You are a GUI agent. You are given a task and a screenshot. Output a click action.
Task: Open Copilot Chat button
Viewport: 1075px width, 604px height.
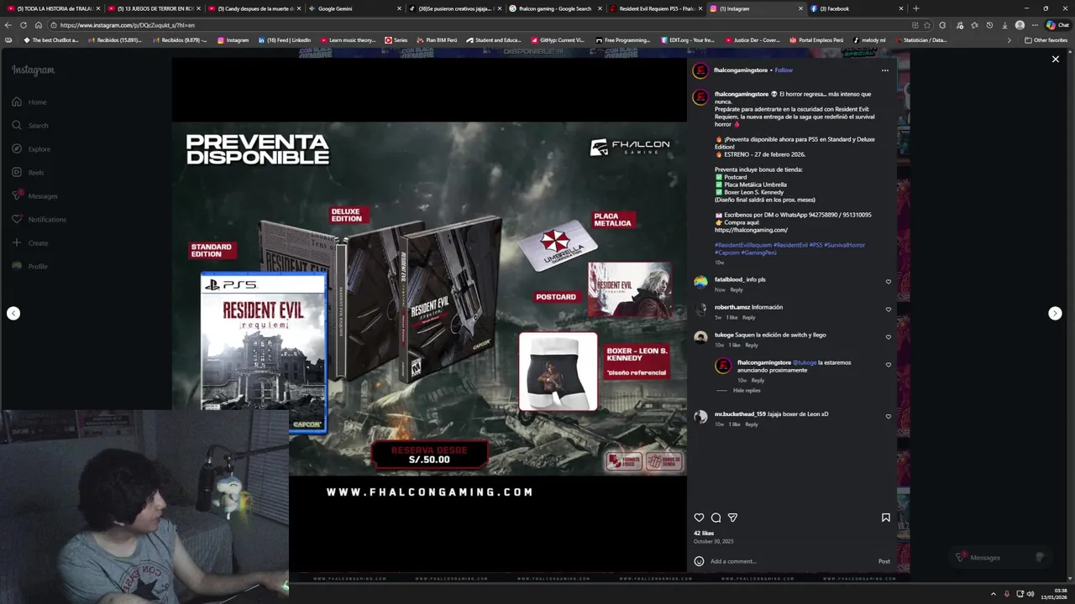[1057, 25]
